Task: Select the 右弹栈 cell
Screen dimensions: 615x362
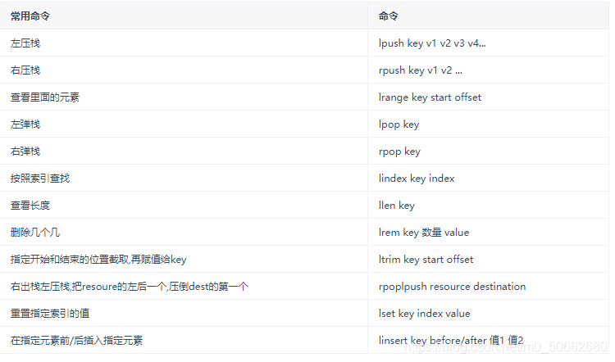Action: (184, 152)
